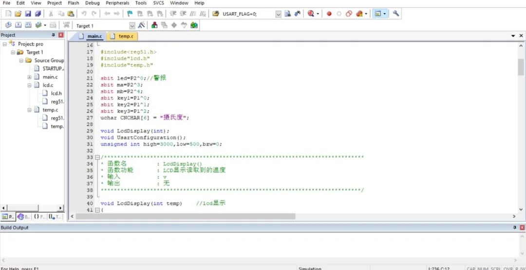Click the New file icon
The image size is (526, 270).
coord(8,14)
